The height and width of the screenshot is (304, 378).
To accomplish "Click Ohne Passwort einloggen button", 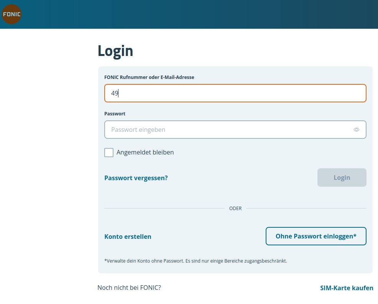I will click(x=316, y=236).
